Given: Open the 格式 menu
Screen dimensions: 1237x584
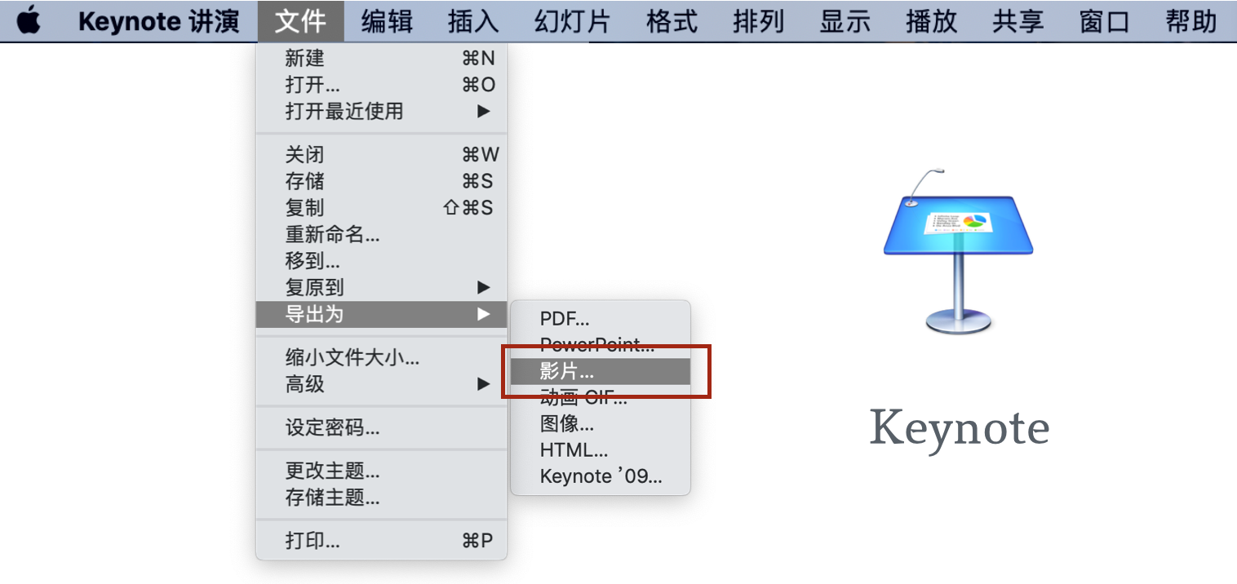Looking at the screenshot, I should 672,21.
